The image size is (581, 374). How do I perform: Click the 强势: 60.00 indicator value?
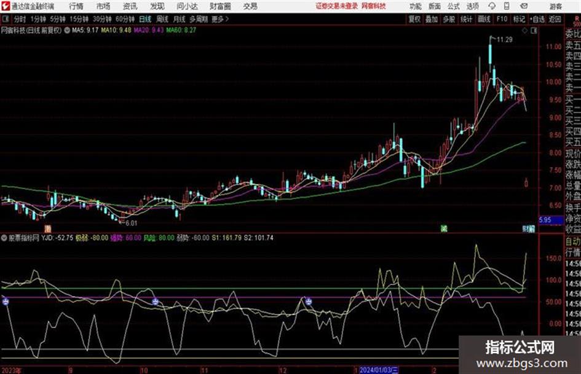tap(126, 238)
